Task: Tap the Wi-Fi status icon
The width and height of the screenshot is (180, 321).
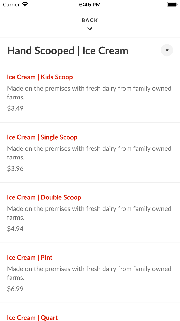Action: [25, 4]
